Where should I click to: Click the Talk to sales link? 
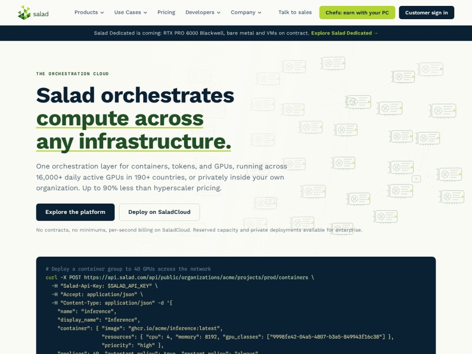(295, 12)
